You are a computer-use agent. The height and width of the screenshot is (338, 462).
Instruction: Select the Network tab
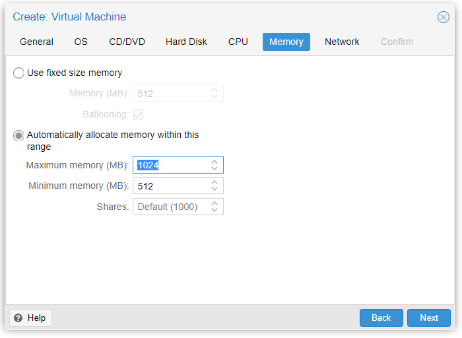[342, 42]
